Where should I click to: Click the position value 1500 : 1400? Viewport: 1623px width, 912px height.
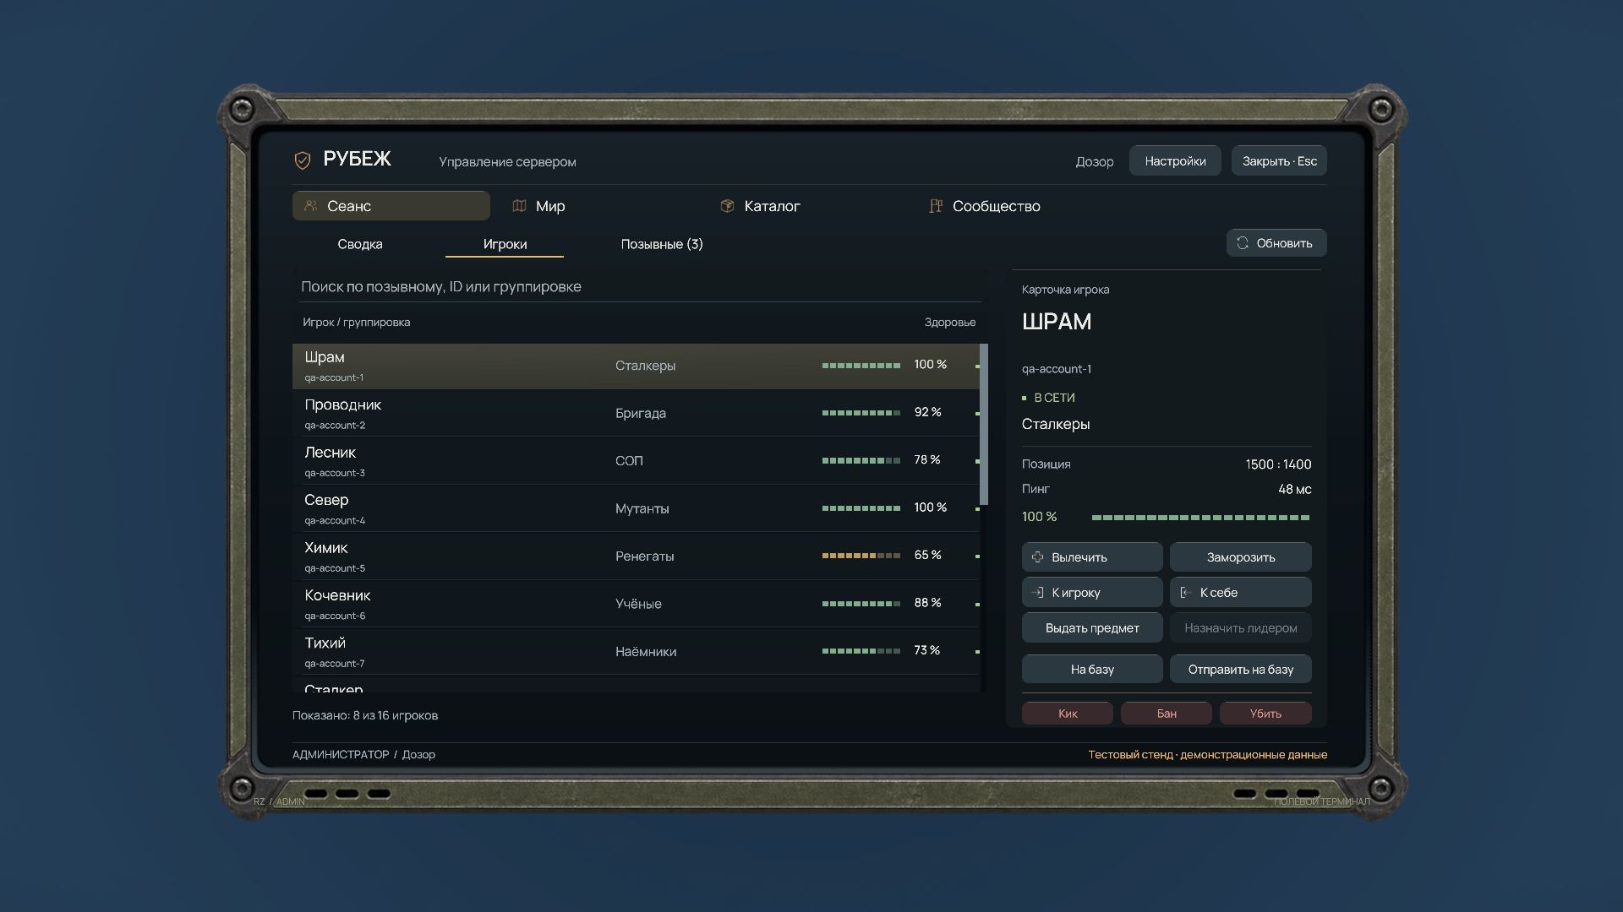[1278, 464]
